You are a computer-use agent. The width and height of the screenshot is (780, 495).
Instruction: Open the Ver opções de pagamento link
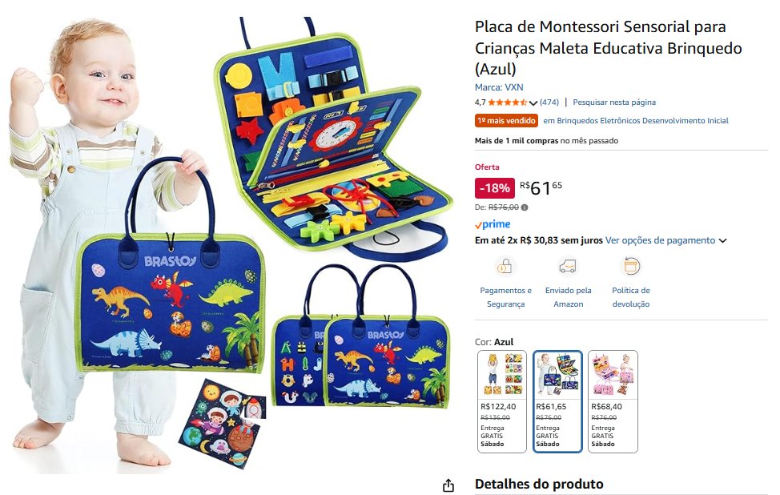point(660,240)
